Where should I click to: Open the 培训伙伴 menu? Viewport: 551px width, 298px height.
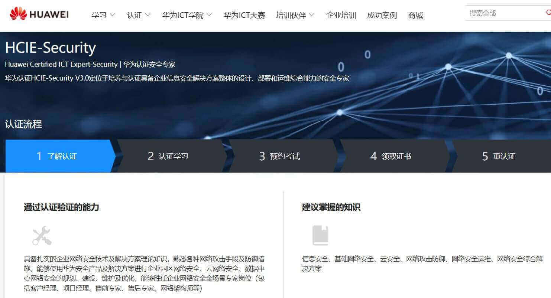[291, 15]
